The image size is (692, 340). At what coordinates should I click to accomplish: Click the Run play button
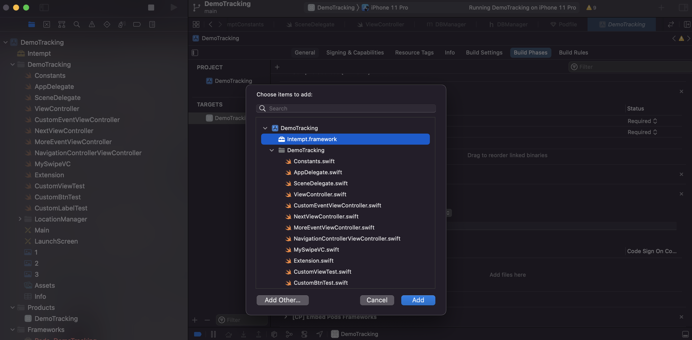click(174, 8)
